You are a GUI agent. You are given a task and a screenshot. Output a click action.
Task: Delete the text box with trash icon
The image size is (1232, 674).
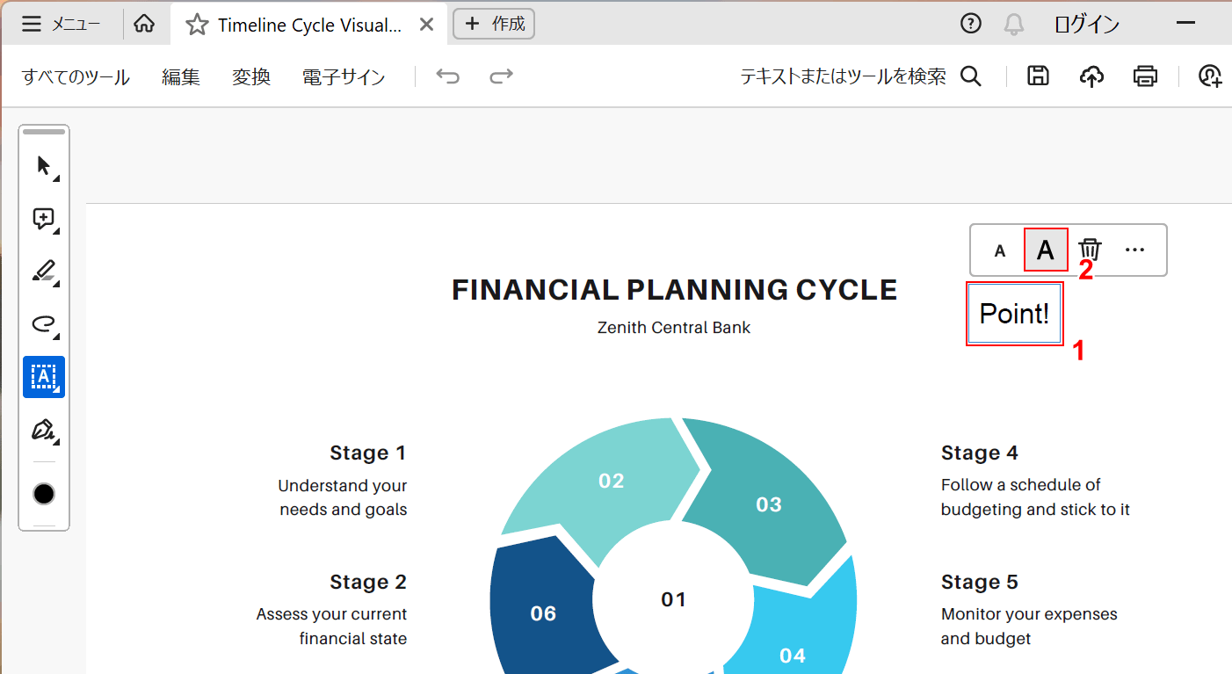pyautogui.click(x=1090, y=250)
